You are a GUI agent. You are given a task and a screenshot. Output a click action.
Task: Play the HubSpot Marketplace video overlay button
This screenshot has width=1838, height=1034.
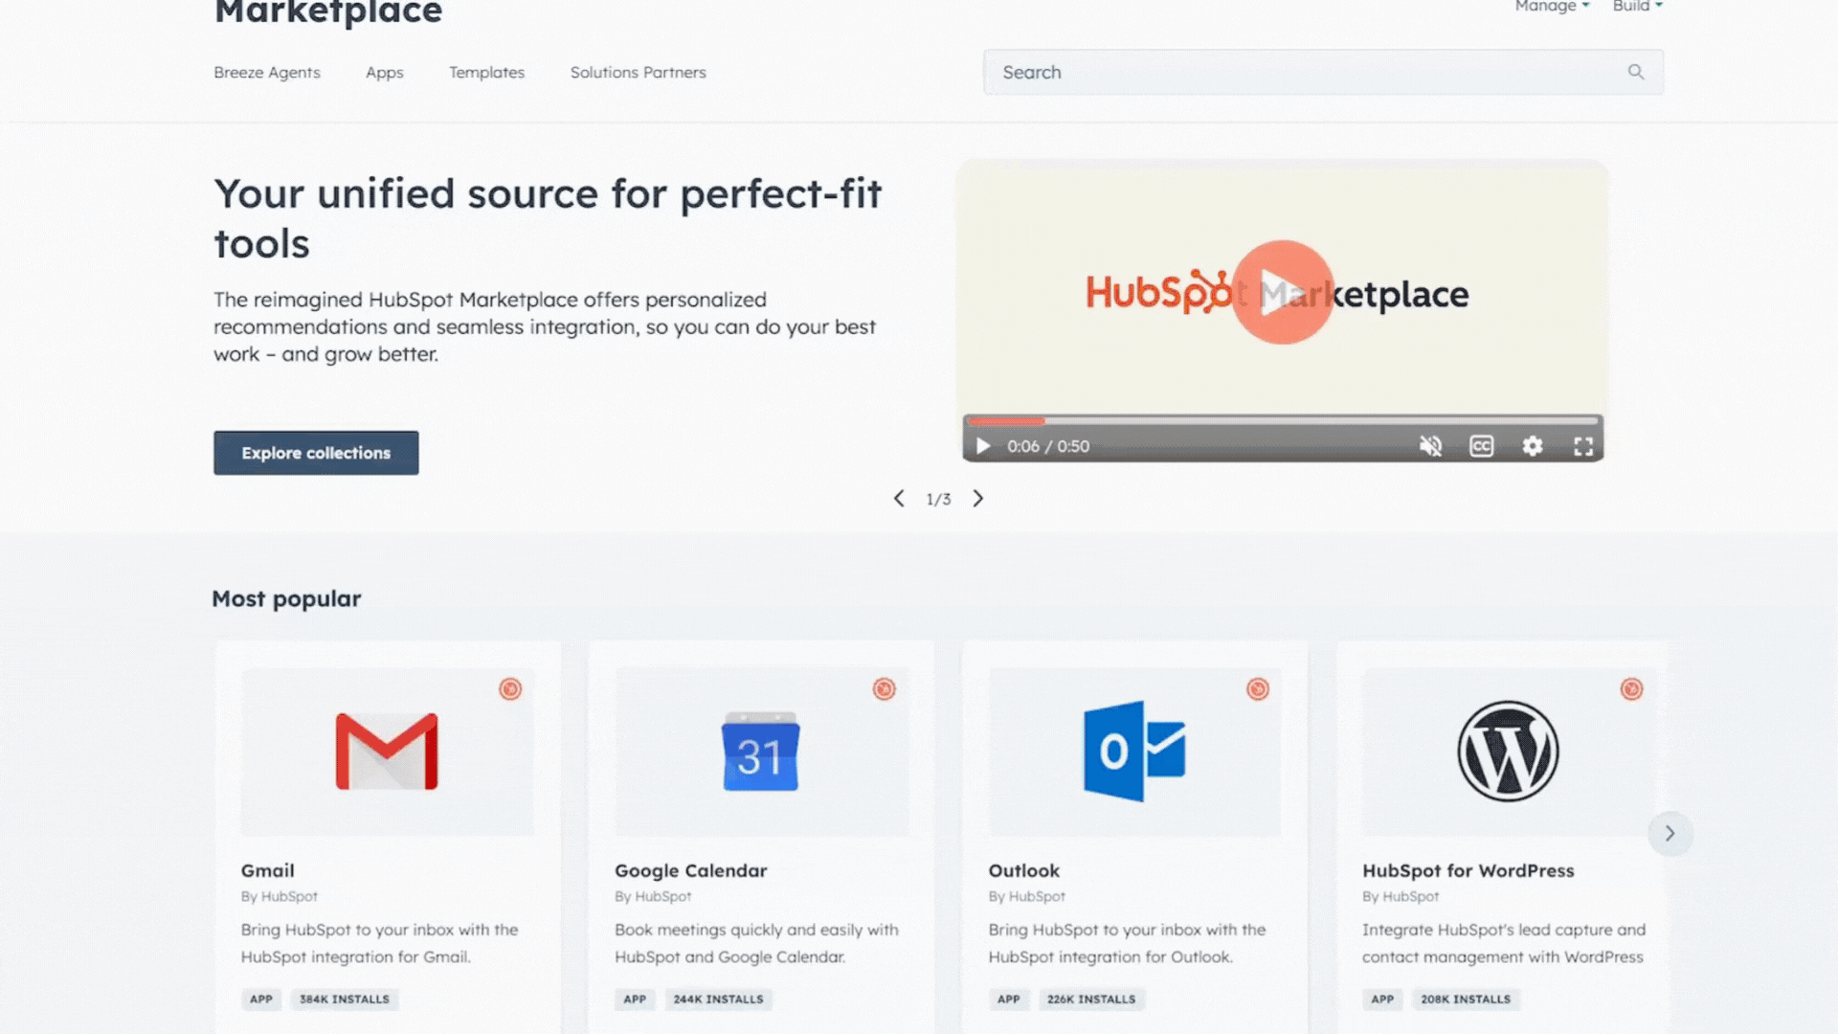[x=1282, y=292]
